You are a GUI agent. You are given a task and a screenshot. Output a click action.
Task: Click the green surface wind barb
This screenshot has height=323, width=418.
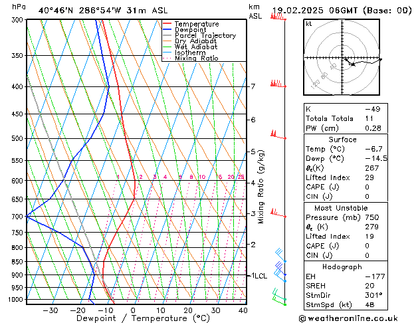pyautogui.click(x=279, y=300)
